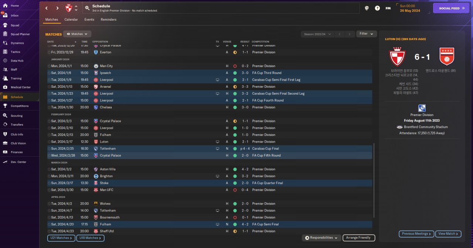
Task: Click the bookmarks mask icon in top bar
Action: click(x=367, y=8)
